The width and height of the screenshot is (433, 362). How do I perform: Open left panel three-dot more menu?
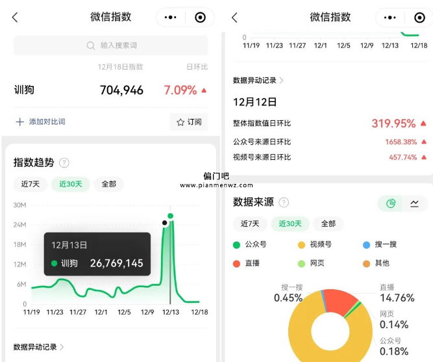pyautogui.click(x=170, y=17)
